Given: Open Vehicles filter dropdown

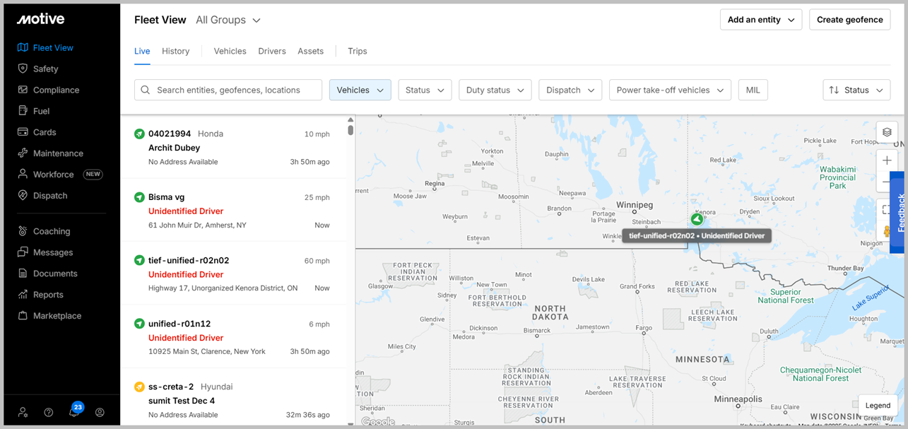Looking at the screenshot, I should [360, 90].
